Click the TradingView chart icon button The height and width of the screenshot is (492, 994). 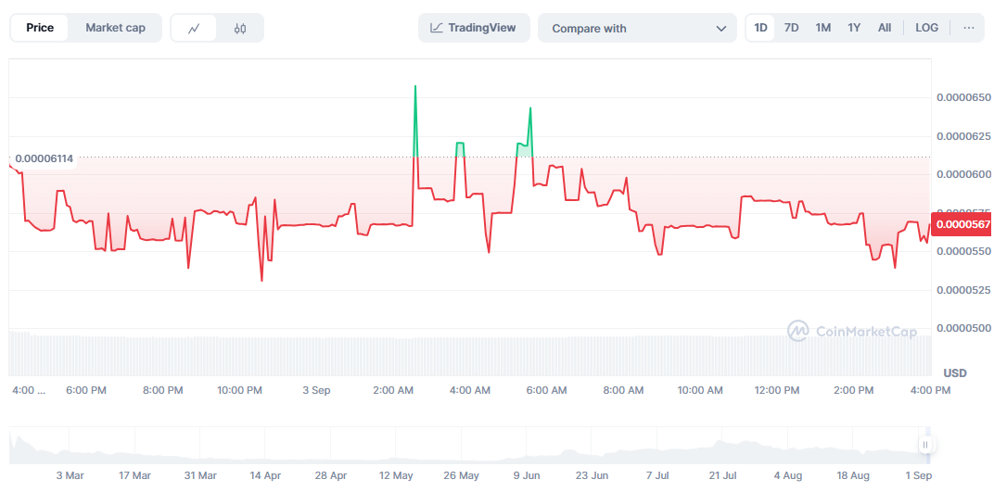[473, 28]
